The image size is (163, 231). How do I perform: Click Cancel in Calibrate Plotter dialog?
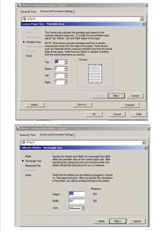(137, 221)
